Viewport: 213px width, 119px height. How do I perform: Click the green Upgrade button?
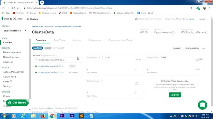pyautogui.click(x=175, y=95)
